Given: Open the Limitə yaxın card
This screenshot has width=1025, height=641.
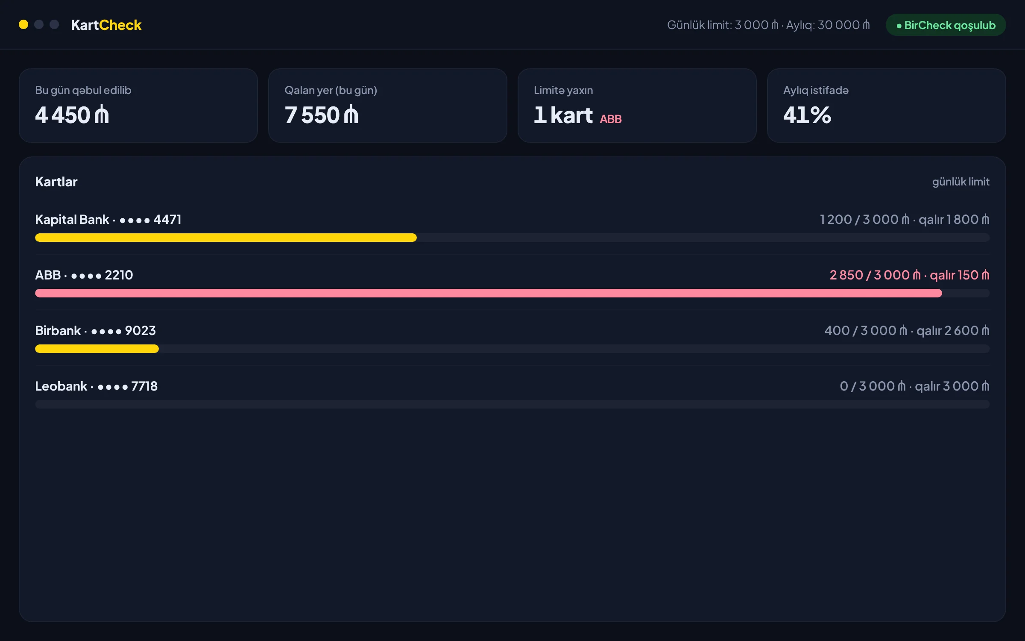Looking at the screenshot, I should [x=637, y=106].
